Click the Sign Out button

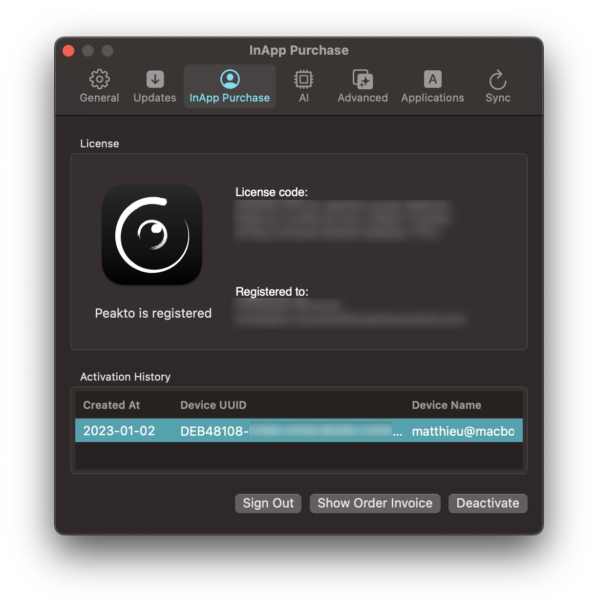(x=268, y=503)
